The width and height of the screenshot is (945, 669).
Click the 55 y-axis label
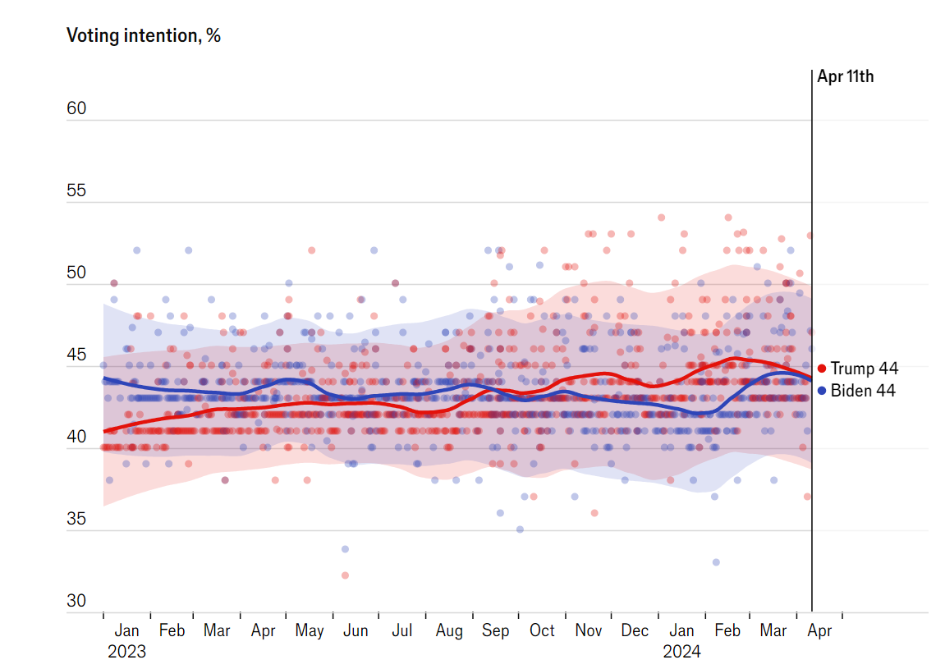click(76, 190)
